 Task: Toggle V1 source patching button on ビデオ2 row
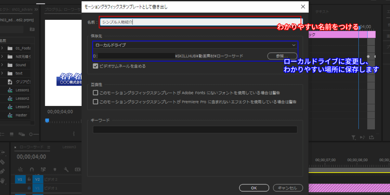(x=20, y=179)
